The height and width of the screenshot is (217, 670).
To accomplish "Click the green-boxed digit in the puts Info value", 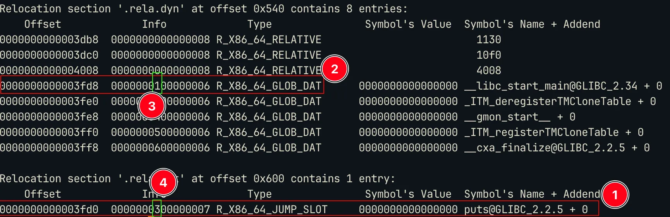I will (x=157, y=209).
